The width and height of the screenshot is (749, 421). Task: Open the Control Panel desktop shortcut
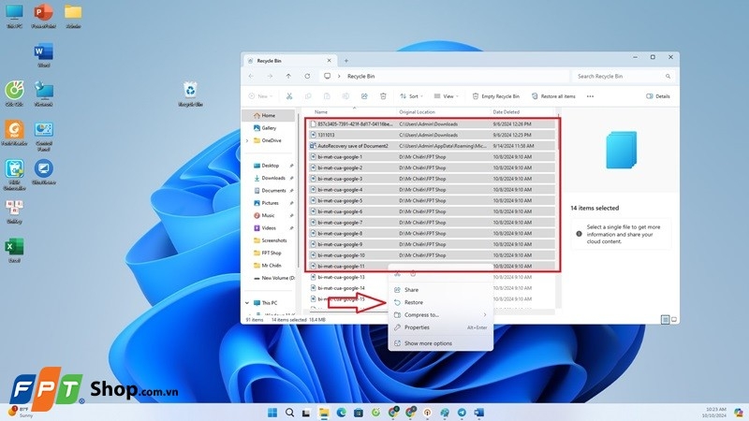(43, 136)
